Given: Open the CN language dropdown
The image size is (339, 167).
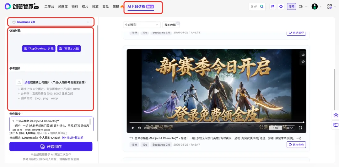Looking at the screenshot, I should 303,7.
